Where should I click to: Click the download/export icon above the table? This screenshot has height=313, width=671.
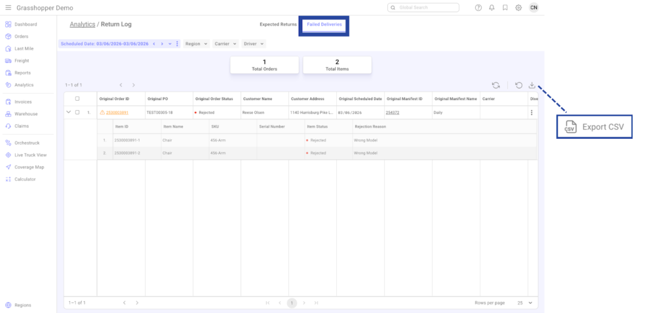(x=532, y=85)
